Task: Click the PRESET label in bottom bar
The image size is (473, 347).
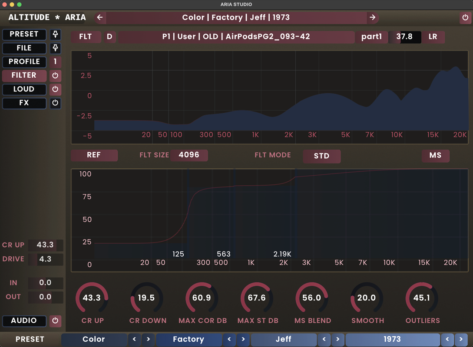Action: click(30, 340)
